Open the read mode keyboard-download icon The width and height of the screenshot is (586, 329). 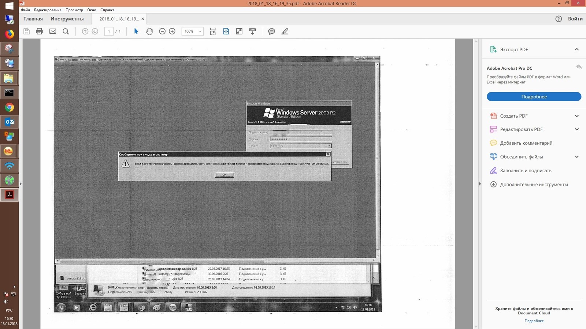(x=252, y=31)
